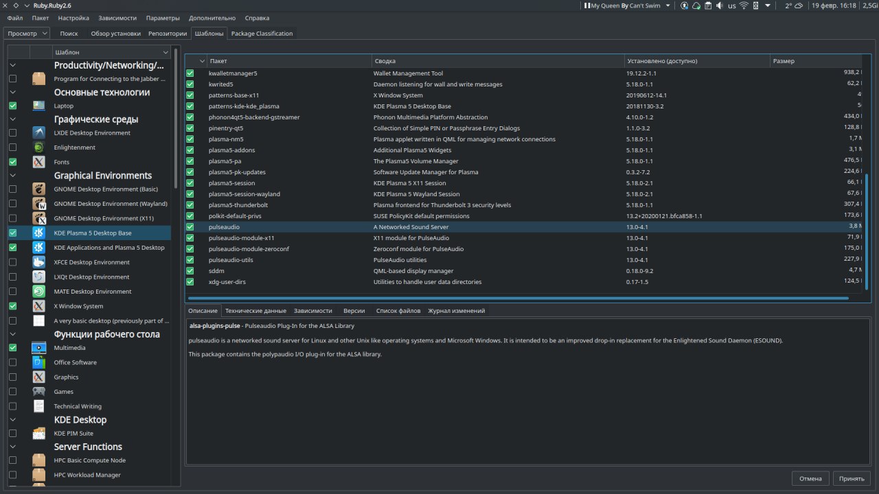
Task: Click the package list horizontal scrollbar
Action: tap(518, 298)
